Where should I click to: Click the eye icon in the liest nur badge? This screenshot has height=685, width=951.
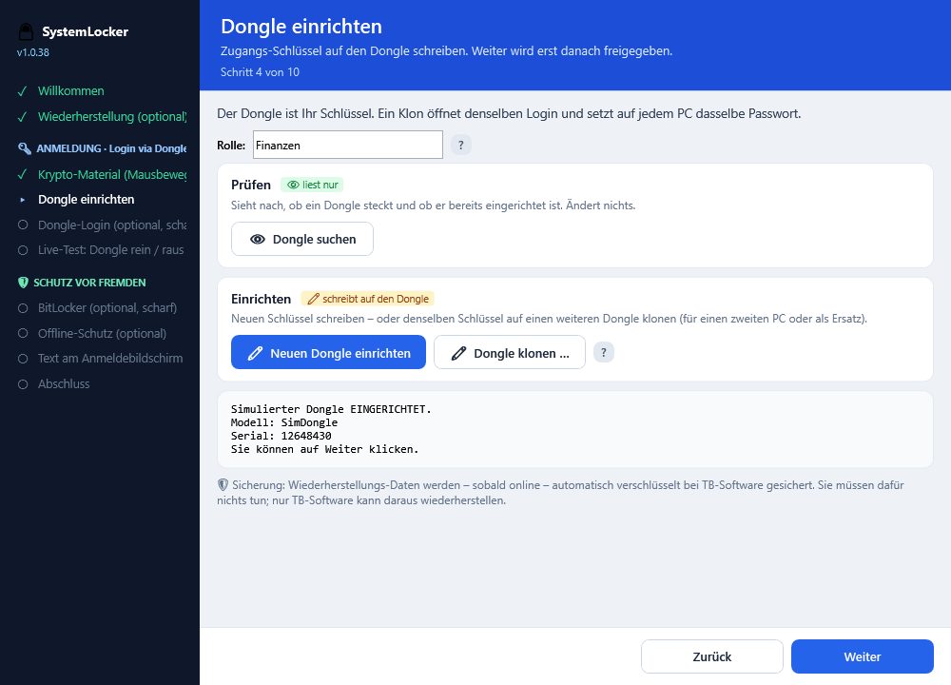293,186
